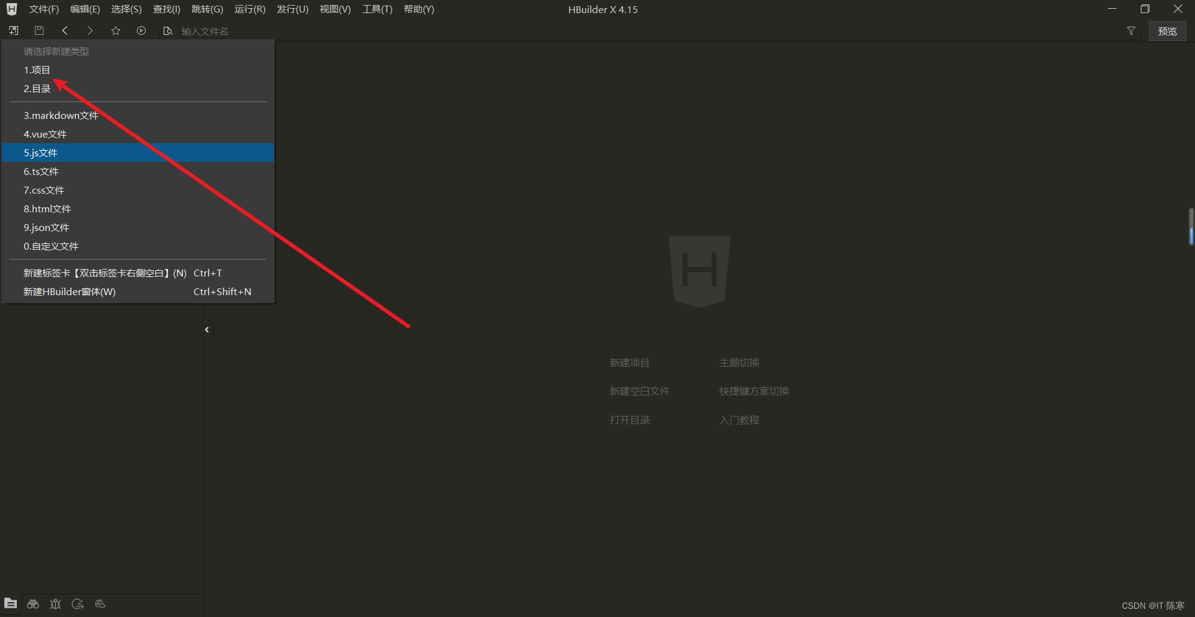Select 新建HBuilder窗体(W) entry
The width and height of the screenshot is (1195, 617).
(138, 291)
